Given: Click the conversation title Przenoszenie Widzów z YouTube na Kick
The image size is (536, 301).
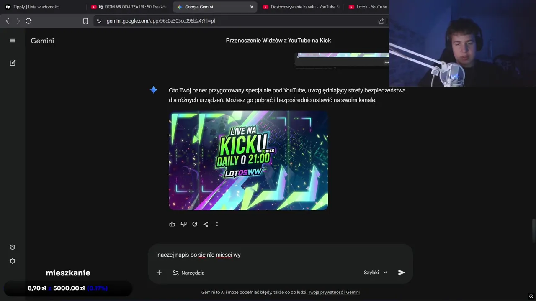Looking at the screenshot, I should pyautogui.click(x=278, y=41).
